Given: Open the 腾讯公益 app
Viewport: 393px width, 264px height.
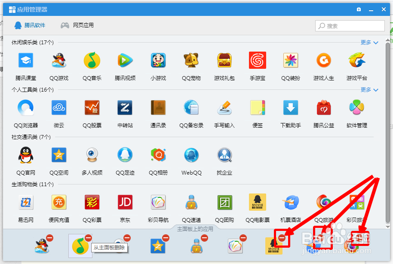Looking at the screenshot, I should [324, 107].
